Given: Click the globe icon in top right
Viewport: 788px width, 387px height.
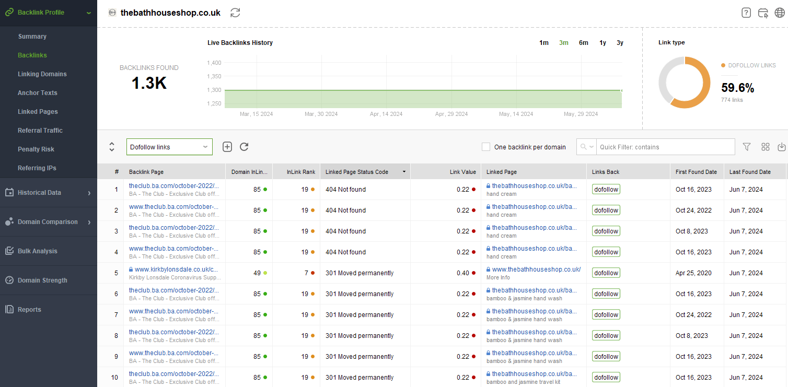Looking at the screenshot, I should 780,13.
